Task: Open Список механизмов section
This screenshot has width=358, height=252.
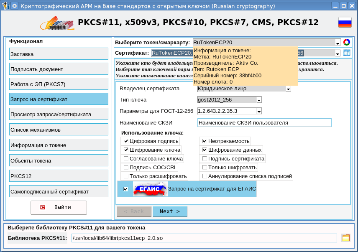Action: (59, 130)
